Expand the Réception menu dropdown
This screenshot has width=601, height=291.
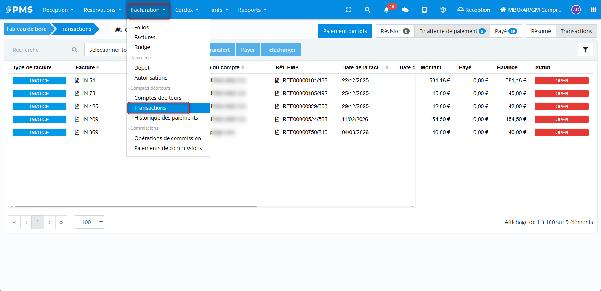click(58, 10)
